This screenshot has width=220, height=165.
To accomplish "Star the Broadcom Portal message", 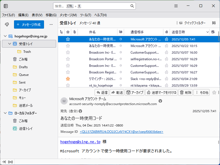I will (68, 59).
